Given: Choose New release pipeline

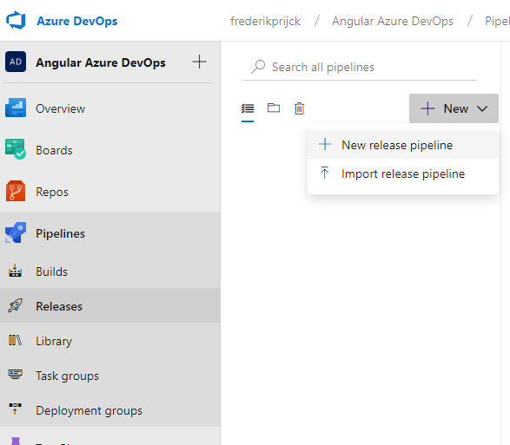Looking at the screenshot, I should [402, 145].
